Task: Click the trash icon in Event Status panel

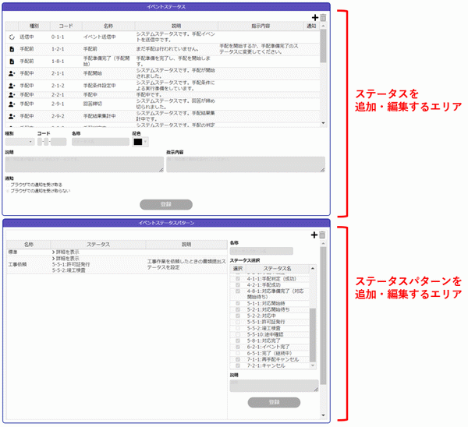Action: [x=322, y=17]
